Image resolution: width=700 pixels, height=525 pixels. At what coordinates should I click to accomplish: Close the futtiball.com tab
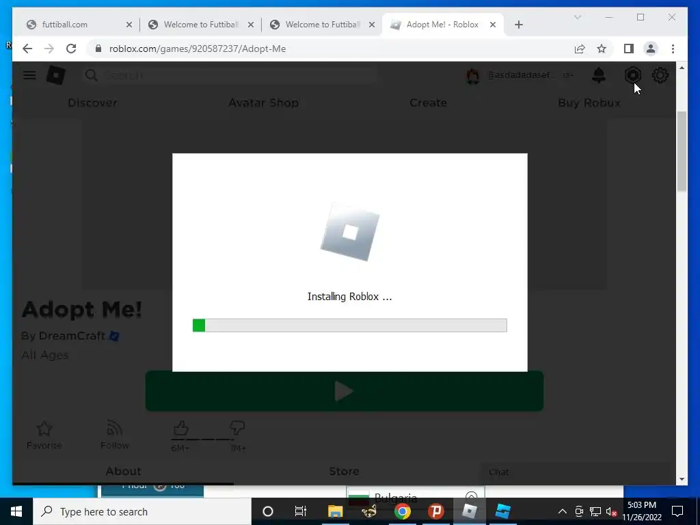(129, 25)
